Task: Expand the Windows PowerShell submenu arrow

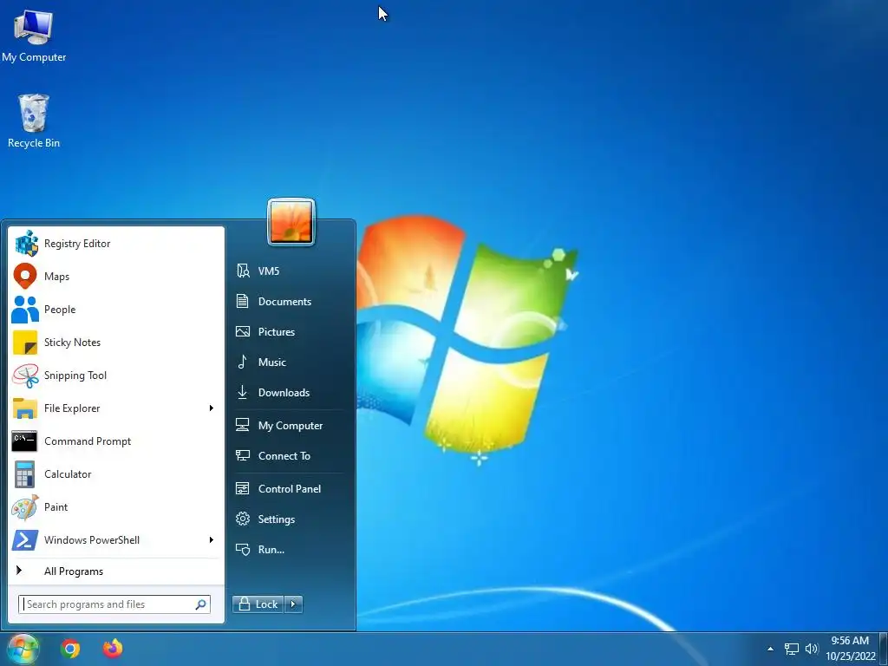Action: tap(212, 539)
